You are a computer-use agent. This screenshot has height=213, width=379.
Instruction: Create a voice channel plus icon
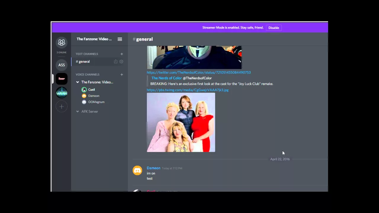point(122,75)
